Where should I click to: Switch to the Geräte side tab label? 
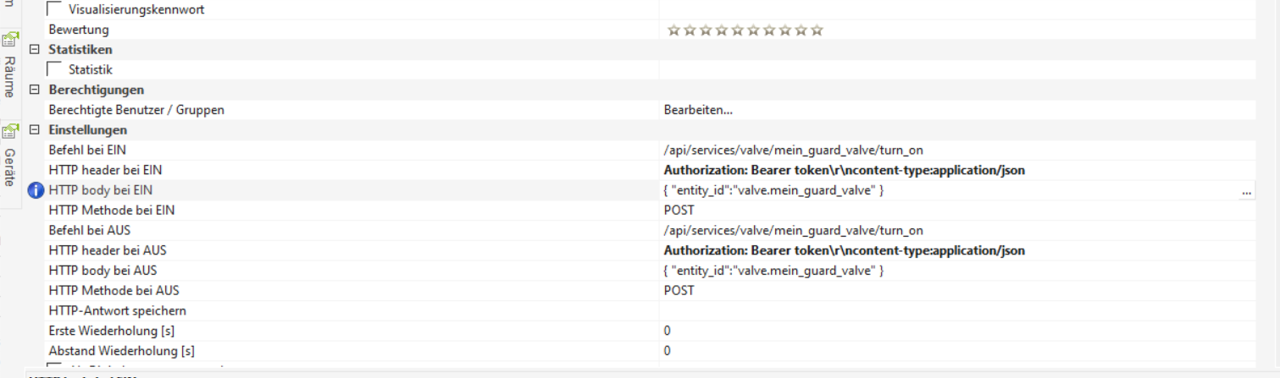[x=9, y=167]
